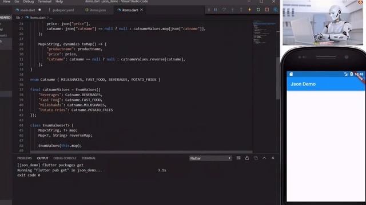366x205 pixels.
Task: Open the View menu
Action: pos(6,1)
